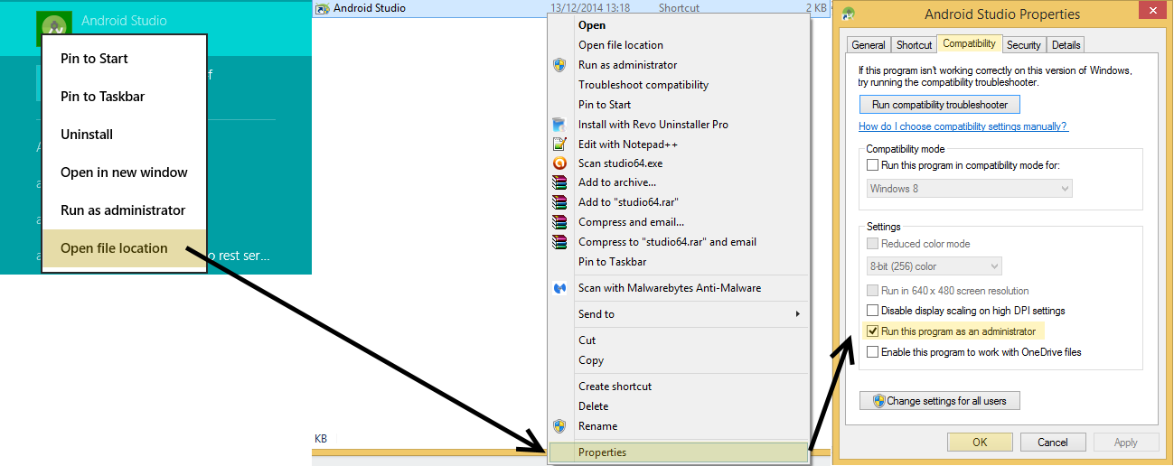This screenshot has width=1174, height=466.
Task: Select Open in Explorer context menu
Action: point(679,25)
